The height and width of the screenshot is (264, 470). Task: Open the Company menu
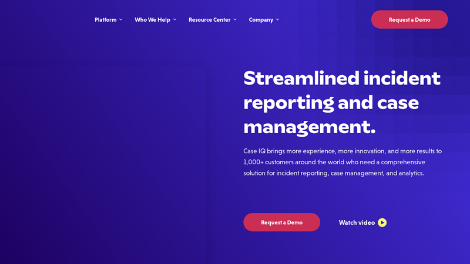[x=261, y=20]
